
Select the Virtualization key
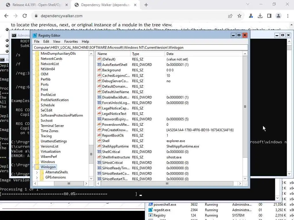click(x=51, y=152)
